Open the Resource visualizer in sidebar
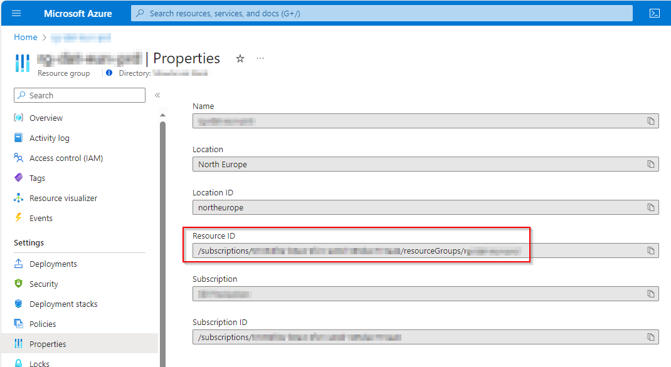671x367 pixels. point(63,198)
